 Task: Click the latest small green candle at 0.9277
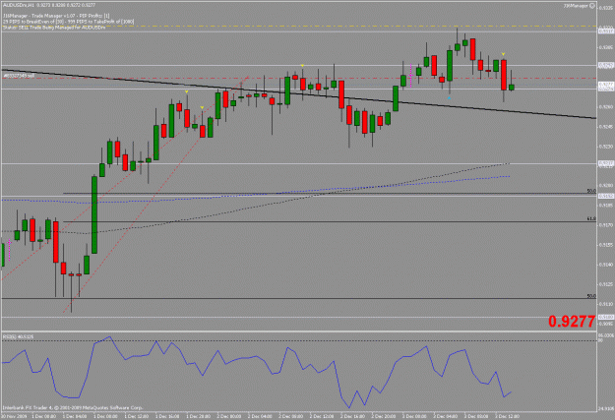coord(511,88)
